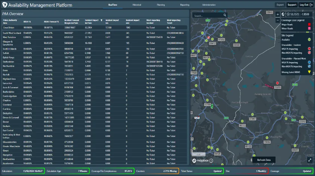Click the Minor Roads pink swatch
The height and width of the screenshot is (176, 315).
click(x=309, y=28)
